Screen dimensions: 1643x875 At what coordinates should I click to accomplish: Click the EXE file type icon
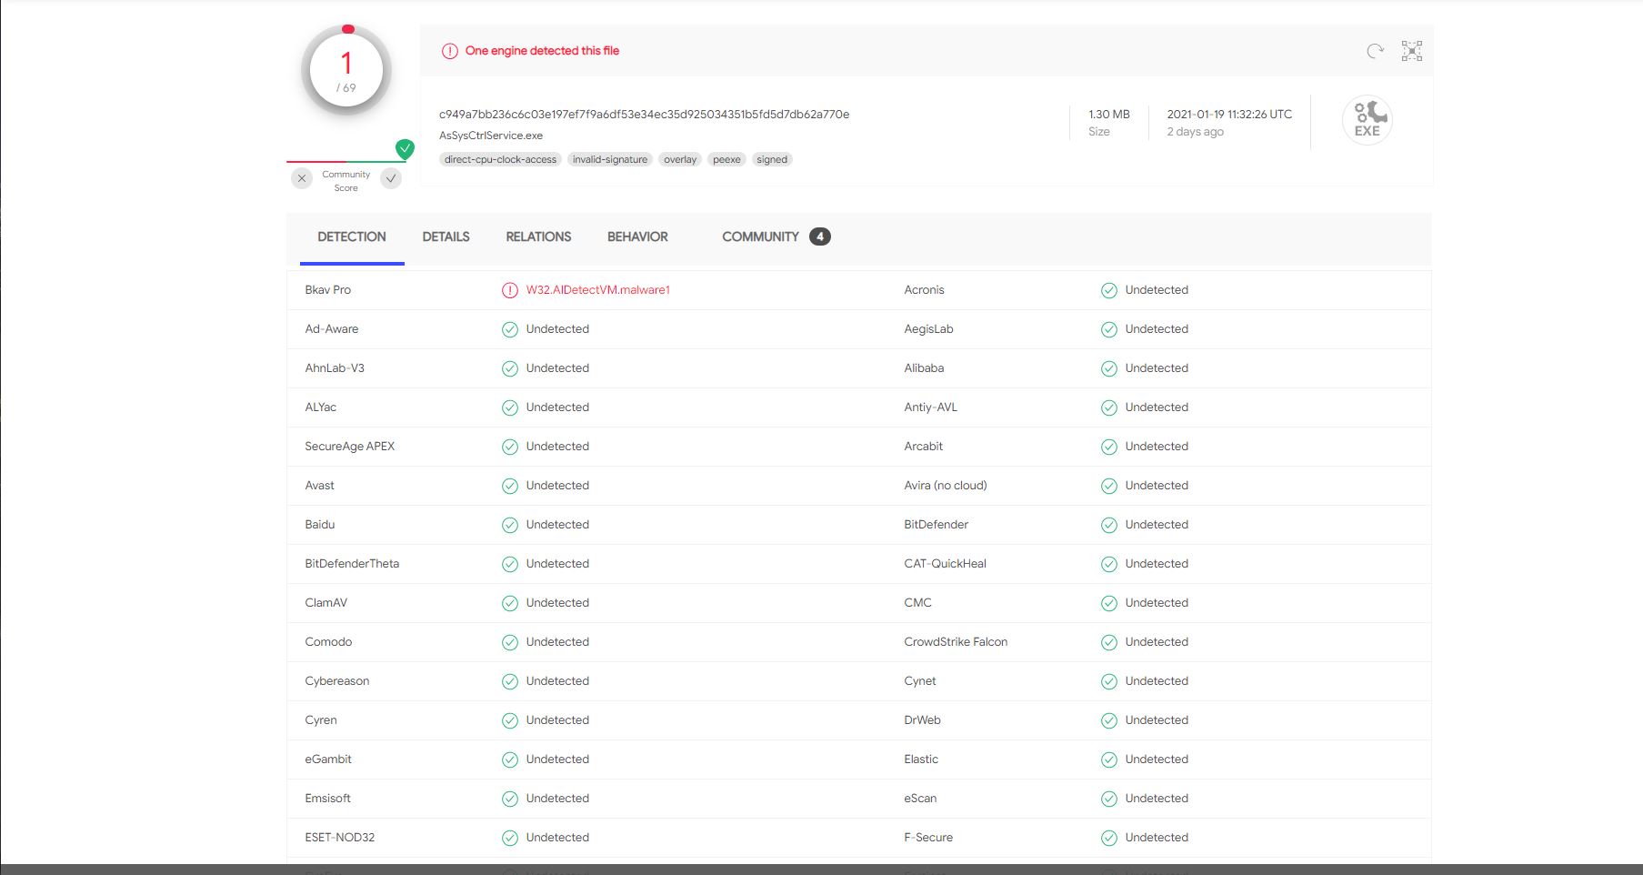(x=1367, y=120)
